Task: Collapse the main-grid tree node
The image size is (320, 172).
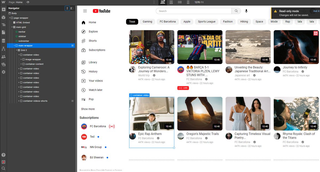Action: pos(12,27)
